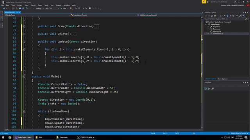Screen dimensions: 250x140
Task: Click the Start debugging button
Action: [63, 9]
